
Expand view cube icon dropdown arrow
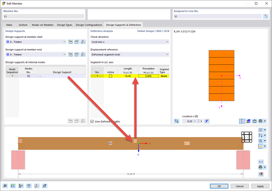coord(265,130)
